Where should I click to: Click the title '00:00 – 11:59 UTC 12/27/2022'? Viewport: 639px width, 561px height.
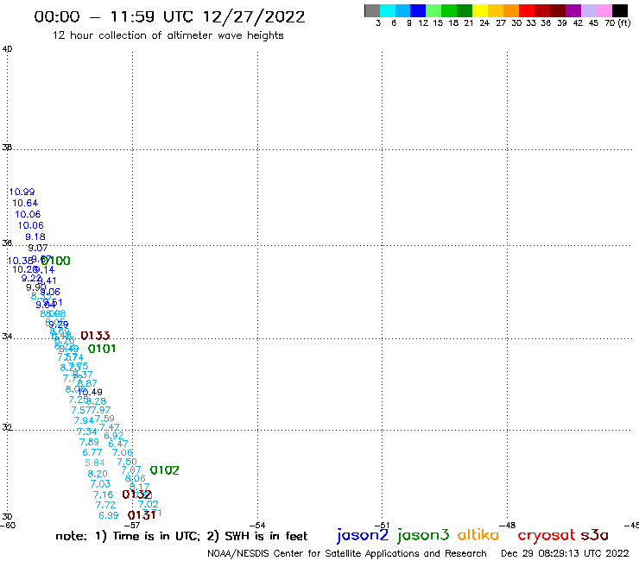click(x=169, y=16)
